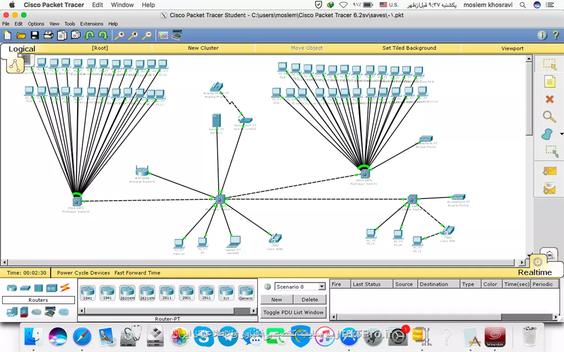Choose the 2911 router model
Image resolution: width=564 pixels, height=352 pixels.
pos(206,293)
